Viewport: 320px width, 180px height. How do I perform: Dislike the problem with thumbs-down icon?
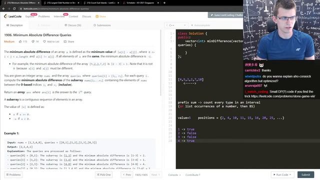coord(33,41)
